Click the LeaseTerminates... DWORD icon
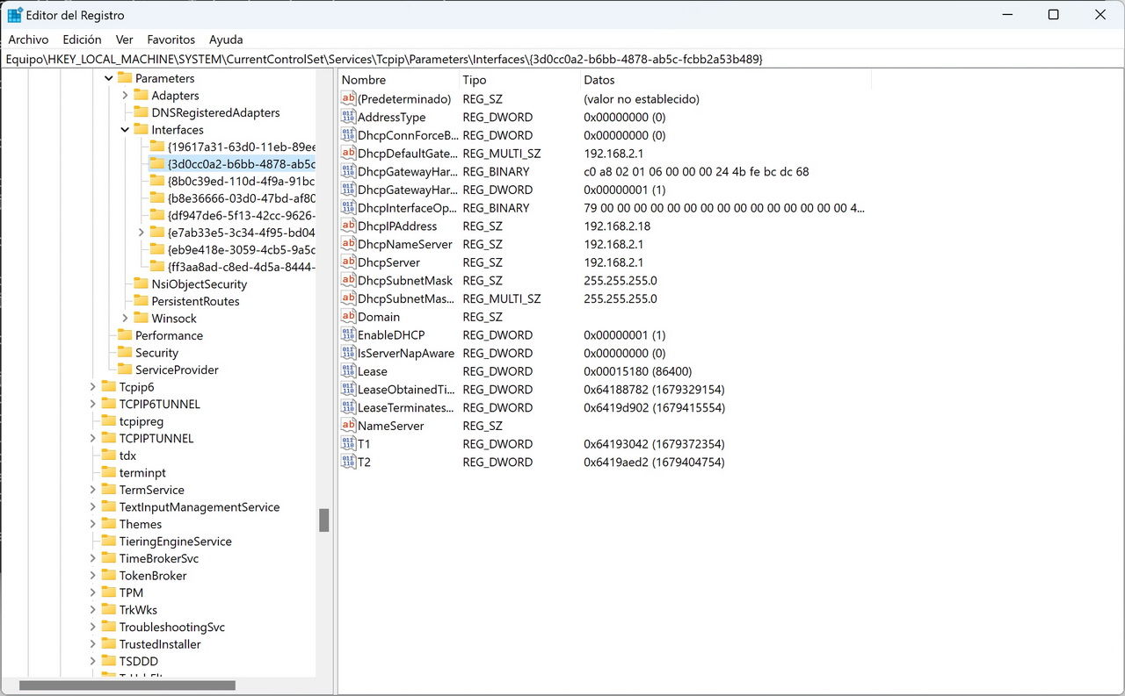 point(348,408)
